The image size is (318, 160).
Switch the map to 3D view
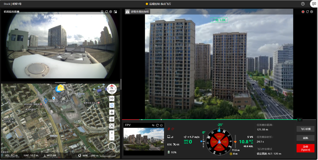coord(112,98)
